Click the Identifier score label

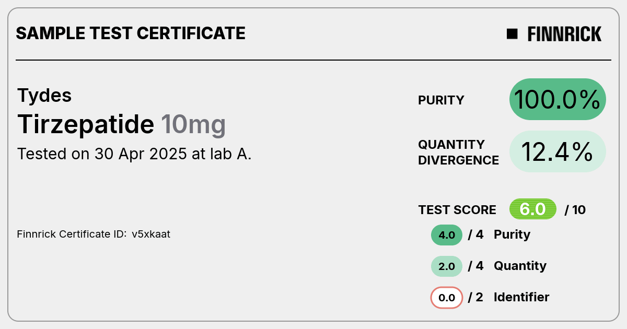tap(521, 297)
